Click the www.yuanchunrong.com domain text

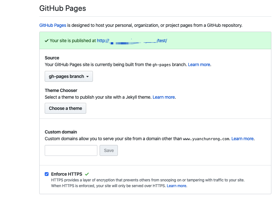206,139
